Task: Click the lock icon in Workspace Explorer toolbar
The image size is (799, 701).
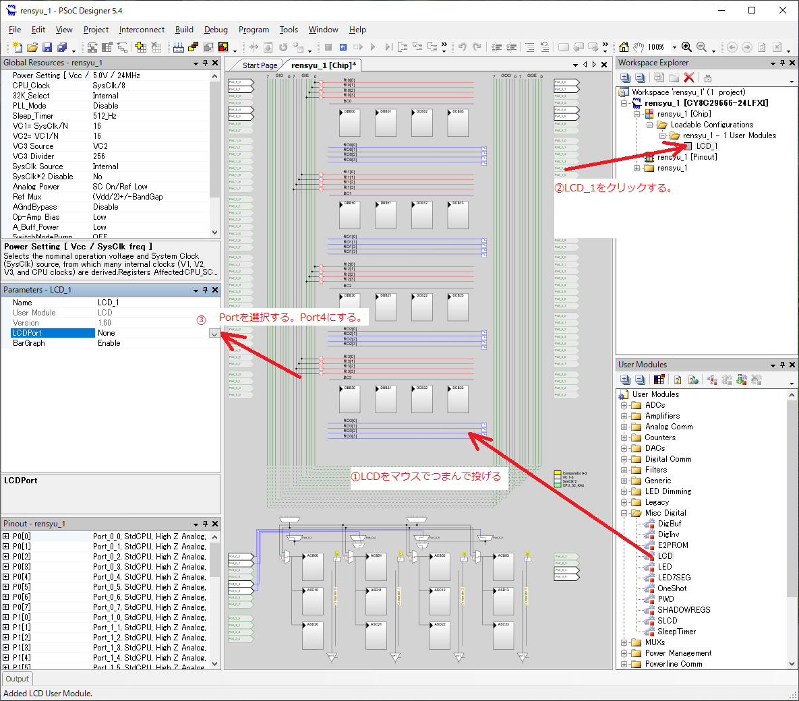Action: (708, 78)
